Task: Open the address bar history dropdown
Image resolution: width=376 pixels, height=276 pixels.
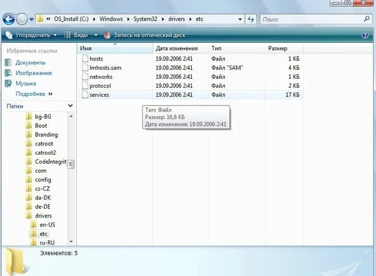Action: point(240,19)
